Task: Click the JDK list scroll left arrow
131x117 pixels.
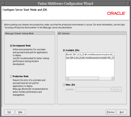Action: [x=67, y=78]
